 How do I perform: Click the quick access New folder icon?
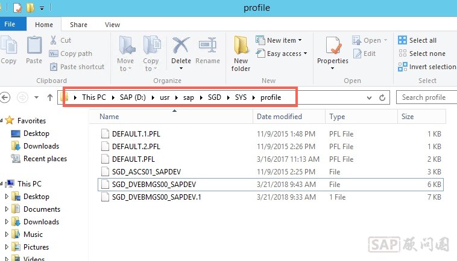(30, 8)
